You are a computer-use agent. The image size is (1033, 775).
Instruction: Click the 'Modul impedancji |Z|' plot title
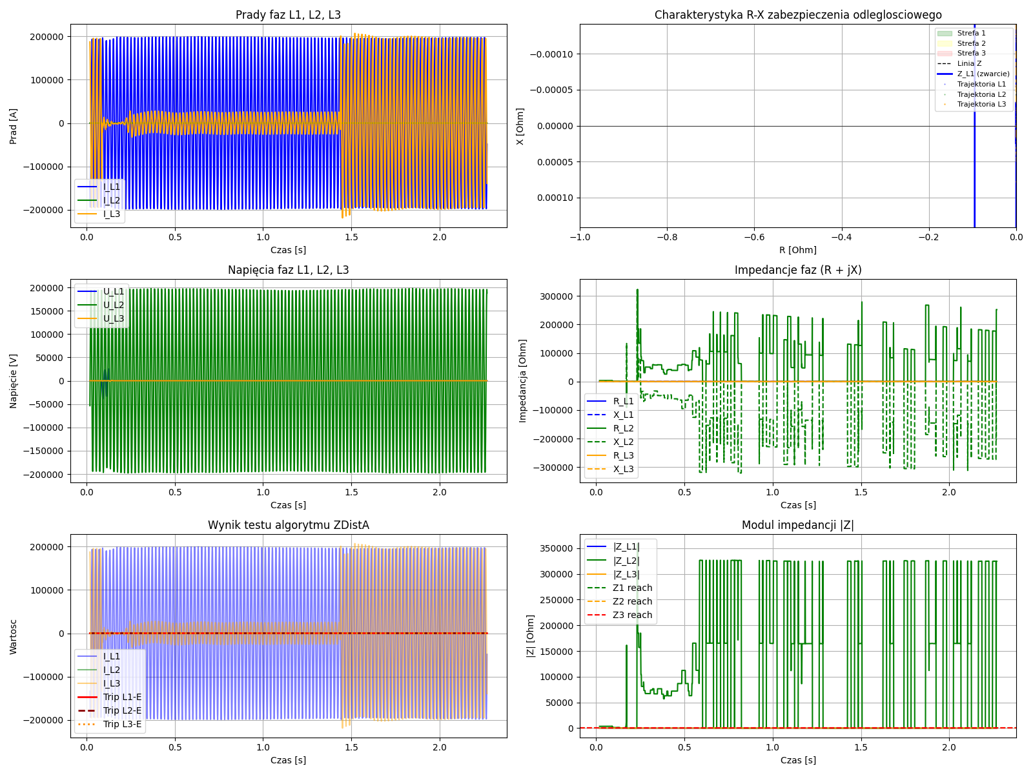click(798, 525)
